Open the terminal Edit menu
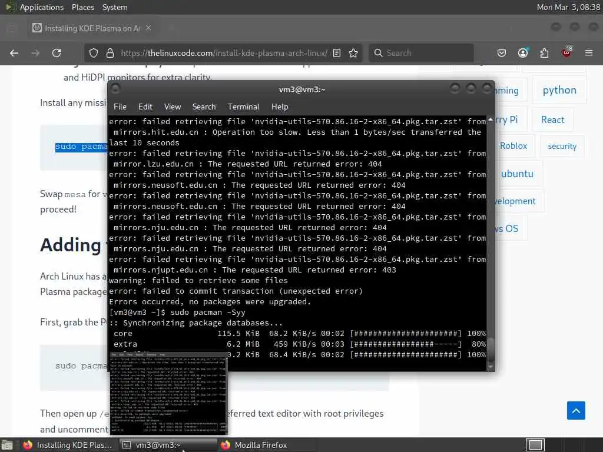 pyautogui.click(x=145, y=107)
